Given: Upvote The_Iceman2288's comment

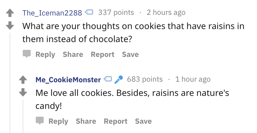Looking at the screenshot, I should pyautogui.click(x=10, y=13).
